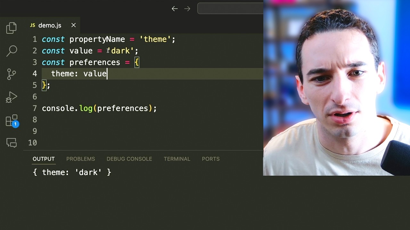The width and height of the screenshot is (410, 230).
Task: Click line number 10 in gutter
Action: coord(32,143)
